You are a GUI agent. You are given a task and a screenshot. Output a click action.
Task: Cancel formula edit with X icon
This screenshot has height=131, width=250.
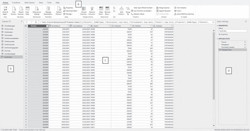tap(27, 22)
